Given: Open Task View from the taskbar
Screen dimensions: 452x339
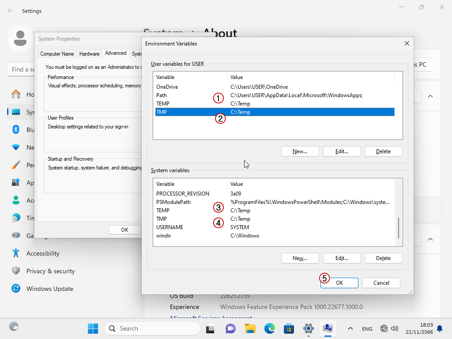Looking at the screenshot, I should (x=211, y=328).
